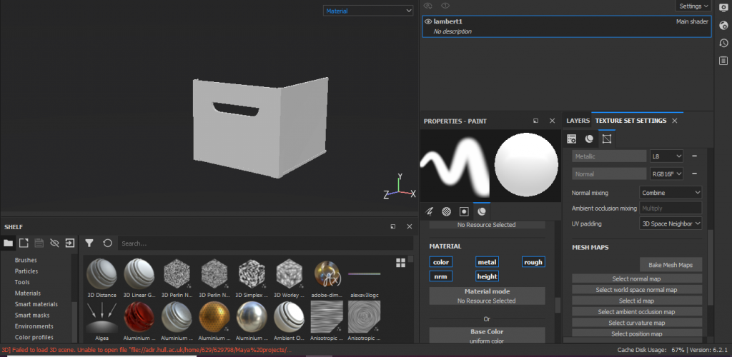Select Smart materials in Shelf categories

36,304
